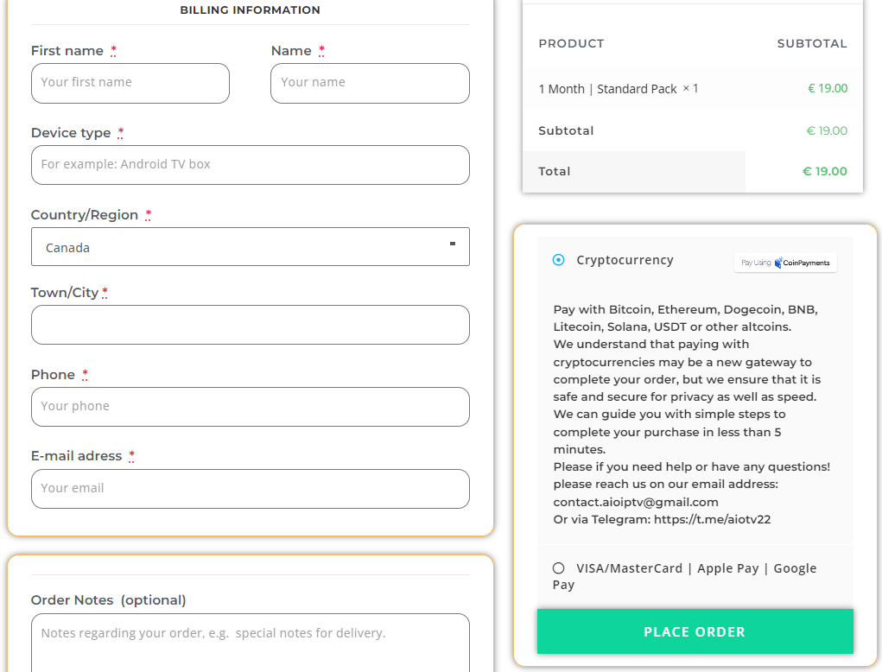
Task: Click into the Name input field
Action: [370, 83]
